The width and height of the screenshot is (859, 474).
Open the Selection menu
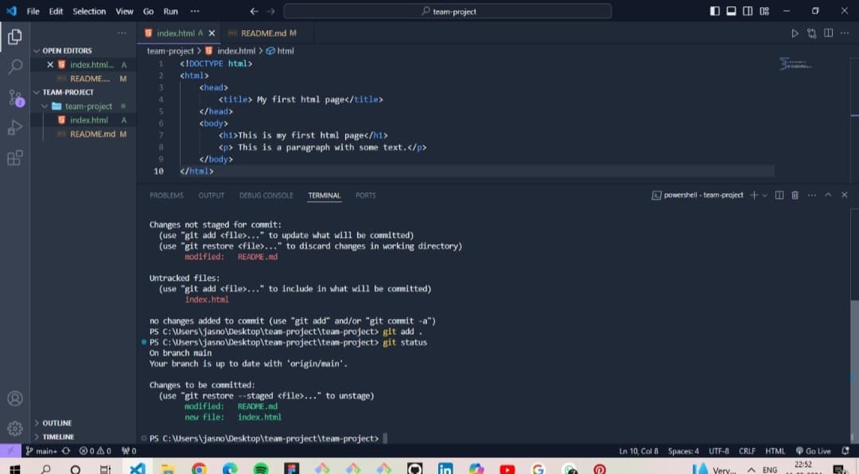click(89, 11)
